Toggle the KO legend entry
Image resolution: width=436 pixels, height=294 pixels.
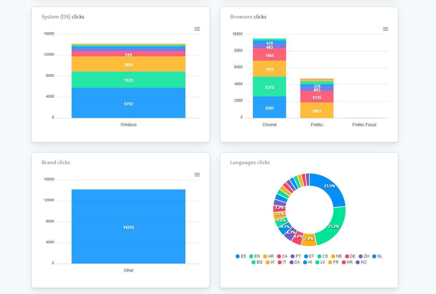click(x=361, y=262)
